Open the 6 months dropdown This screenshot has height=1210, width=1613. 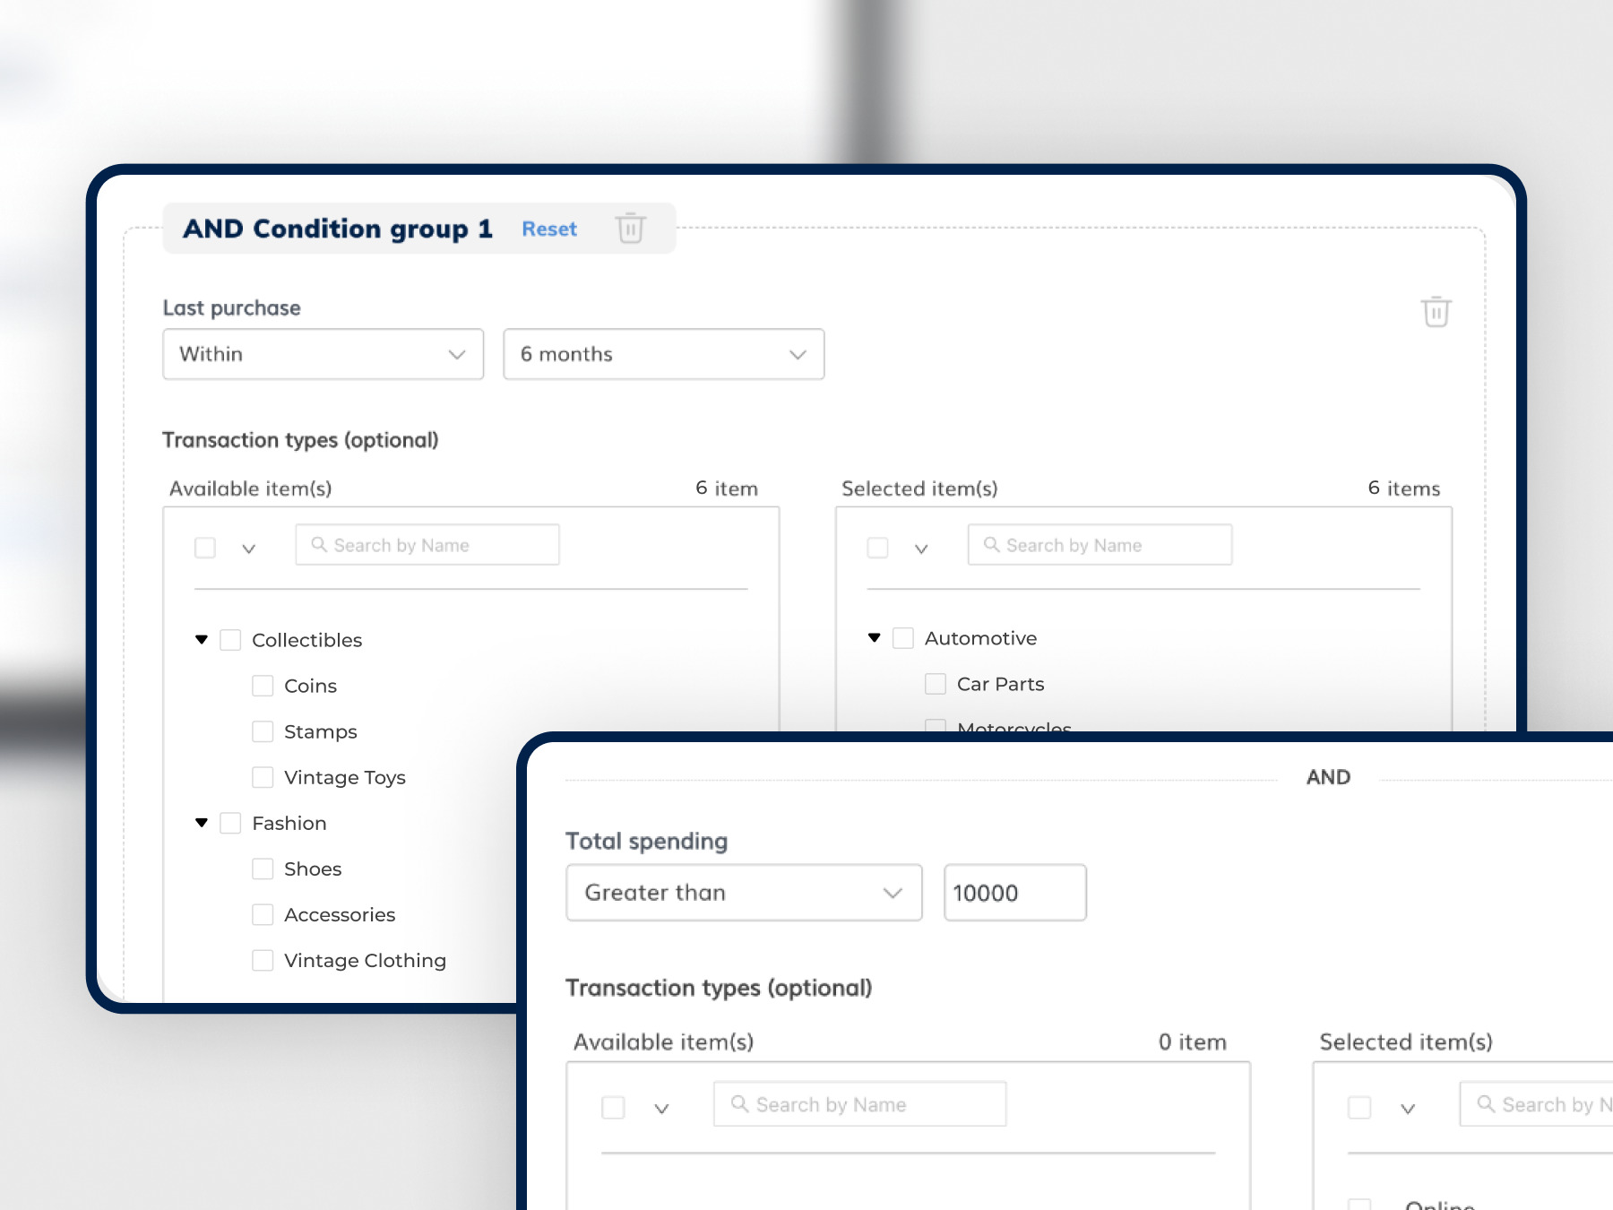point(663,354)
